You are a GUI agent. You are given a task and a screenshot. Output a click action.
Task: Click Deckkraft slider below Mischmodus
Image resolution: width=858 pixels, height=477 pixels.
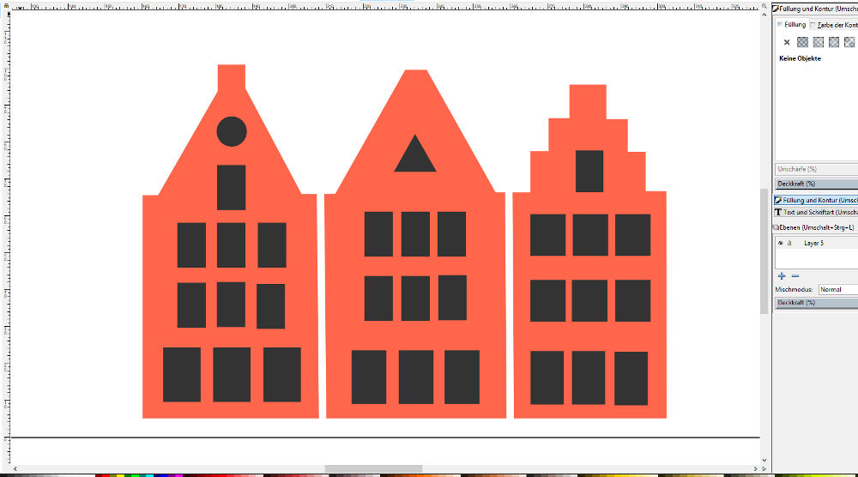[817, 303]
